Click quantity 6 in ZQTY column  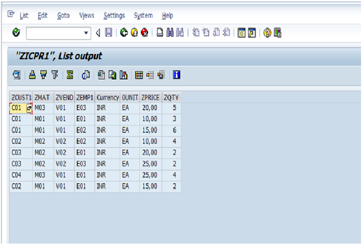pos(171,131)
